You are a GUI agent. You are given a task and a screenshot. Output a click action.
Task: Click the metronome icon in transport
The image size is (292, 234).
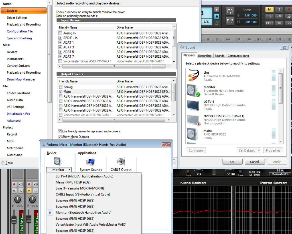coord(217,22)
